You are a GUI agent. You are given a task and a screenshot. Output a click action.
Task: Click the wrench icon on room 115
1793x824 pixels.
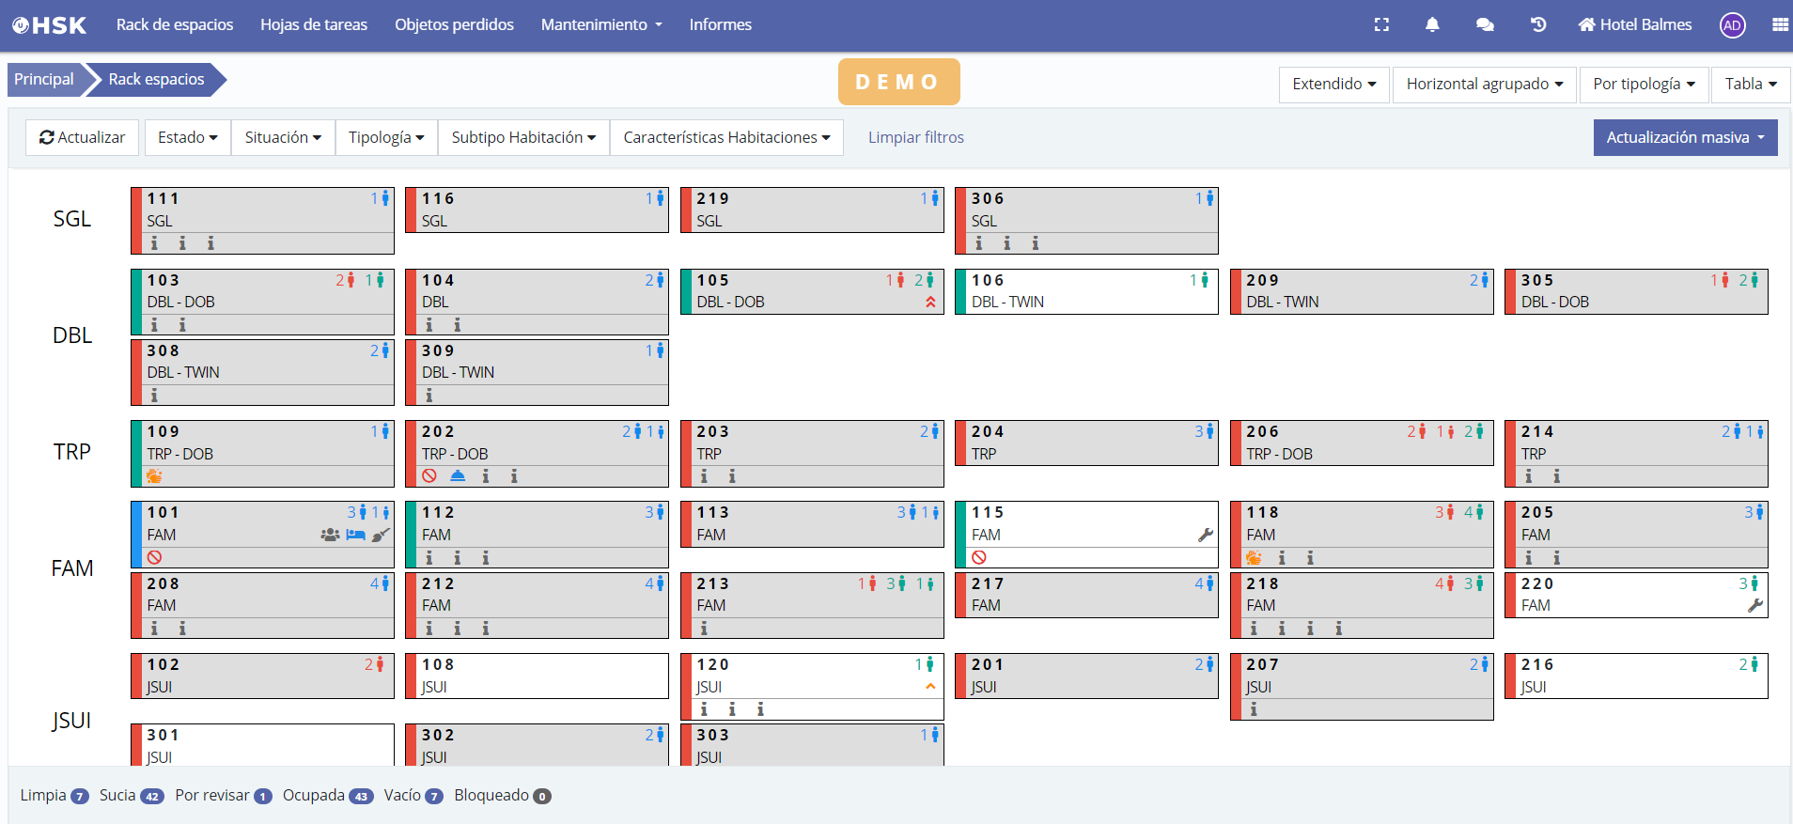click(x=1205, y=535)
